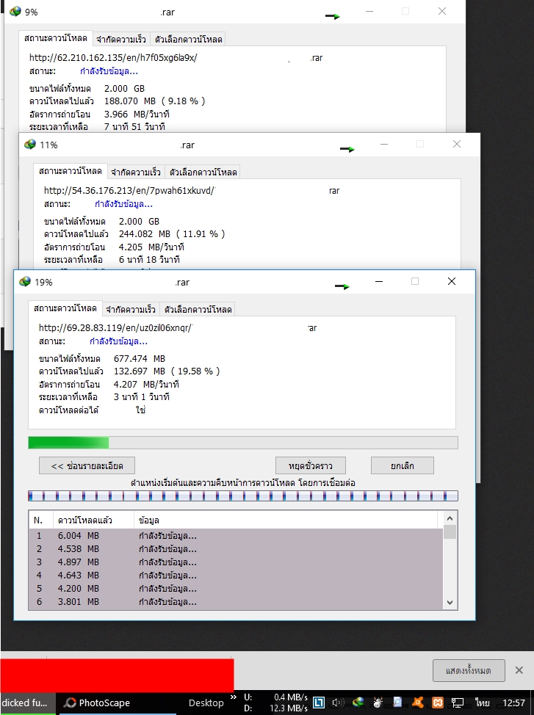Click the ยกเลิก cancel button

click(402, 466)
